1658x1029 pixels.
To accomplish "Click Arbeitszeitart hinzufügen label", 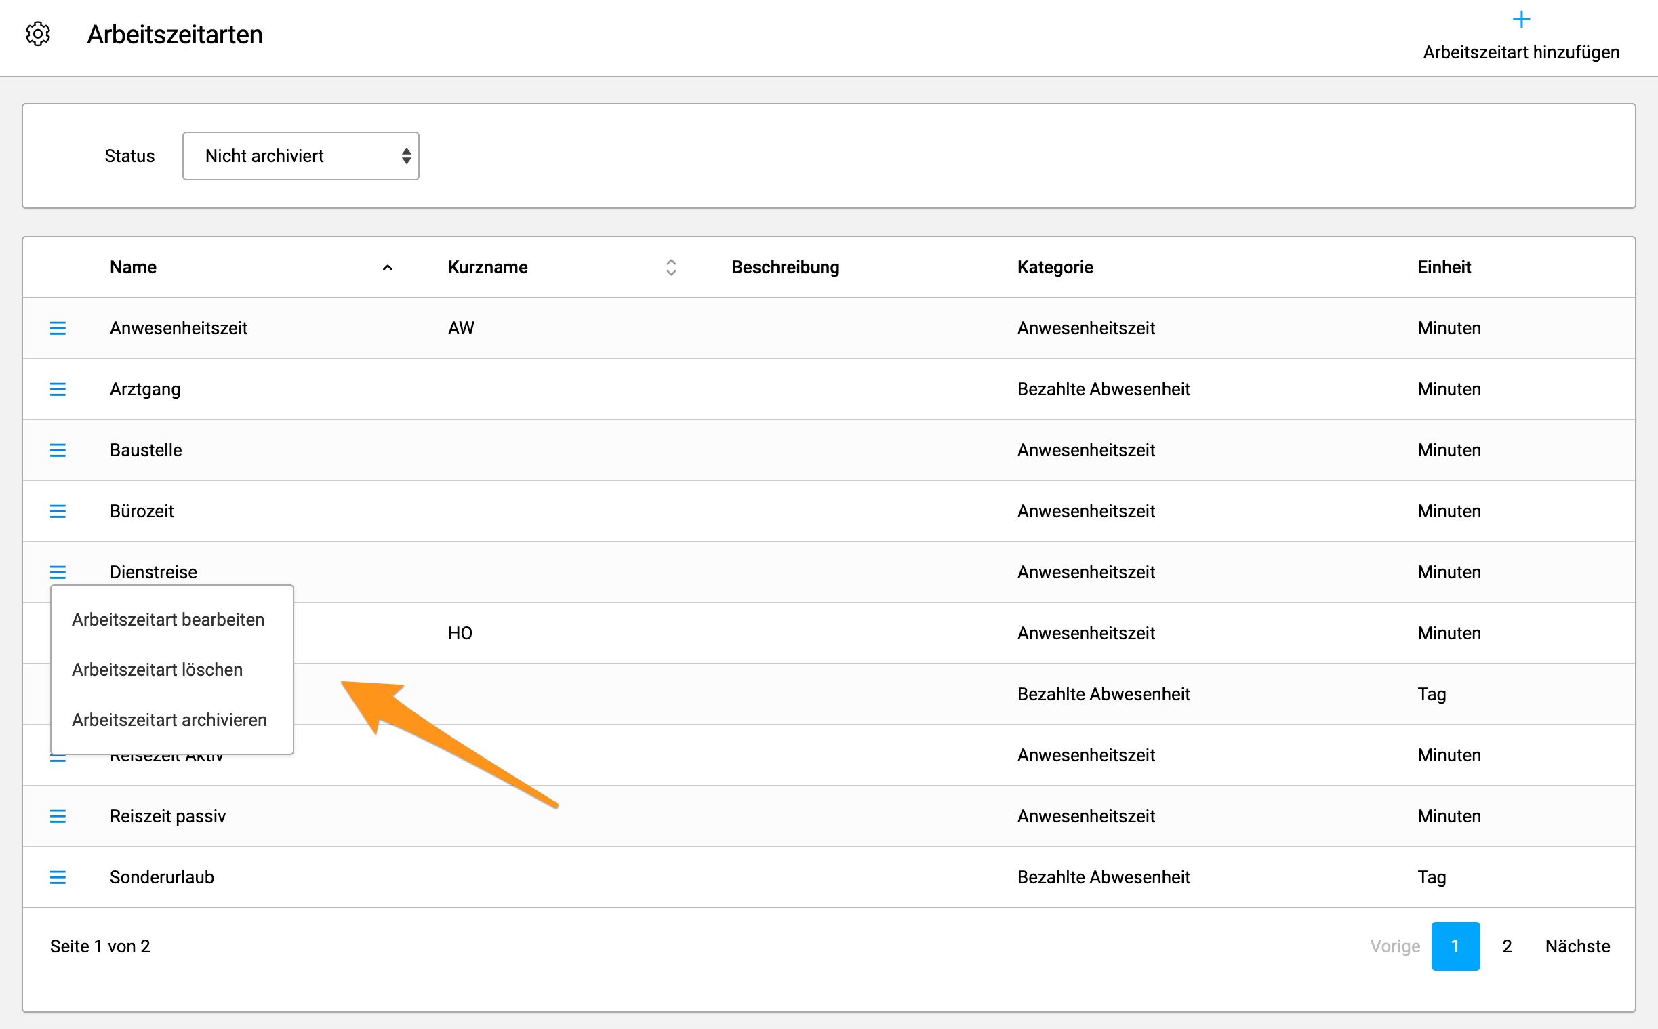I will click(x=1521, y=52).
